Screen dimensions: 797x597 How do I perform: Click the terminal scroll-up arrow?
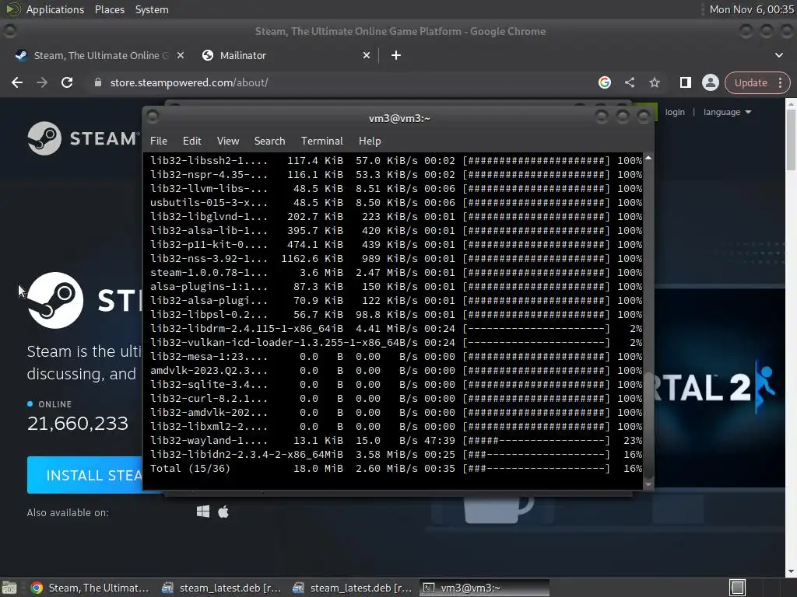click(648, 159)
